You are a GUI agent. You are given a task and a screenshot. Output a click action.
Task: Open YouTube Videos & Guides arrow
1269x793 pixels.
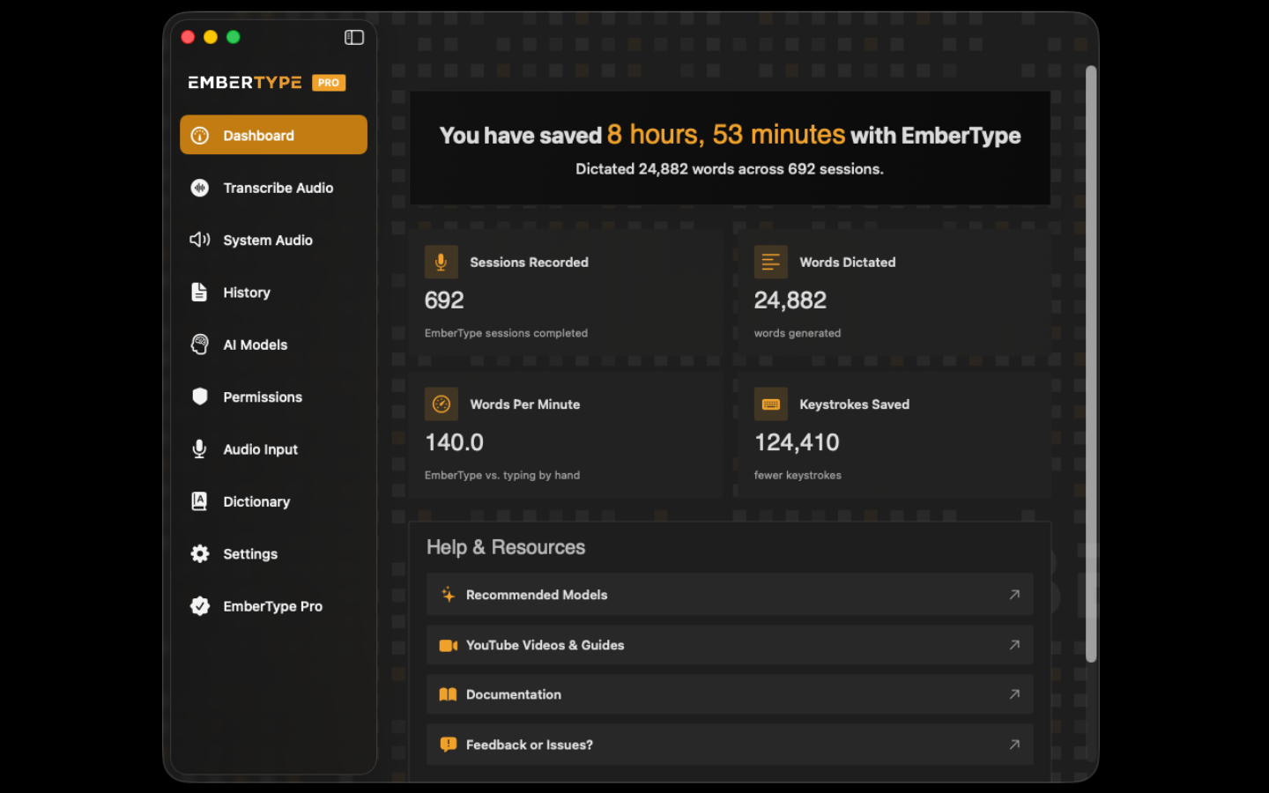click(x=1014, y=645)
